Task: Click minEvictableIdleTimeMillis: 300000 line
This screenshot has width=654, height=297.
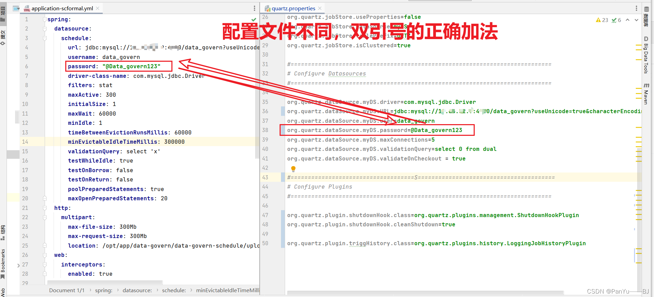Action: (126, 142)
